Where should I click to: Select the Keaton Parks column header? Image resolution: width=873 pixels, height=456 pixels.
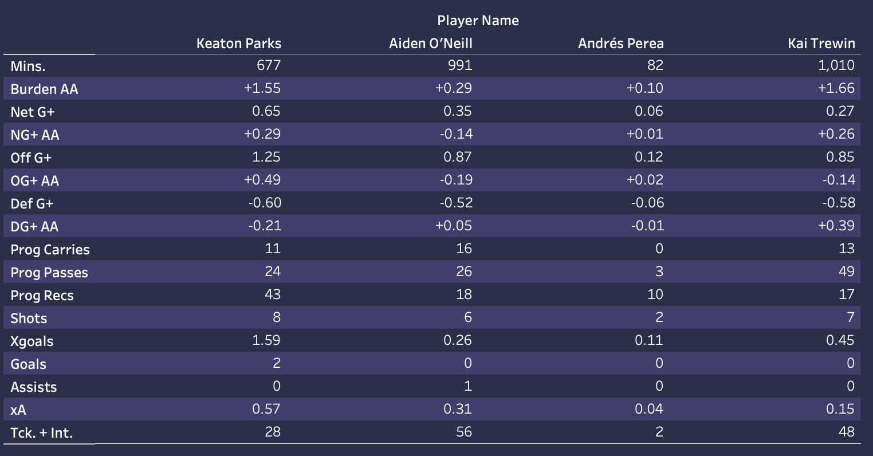click(239, 44)
